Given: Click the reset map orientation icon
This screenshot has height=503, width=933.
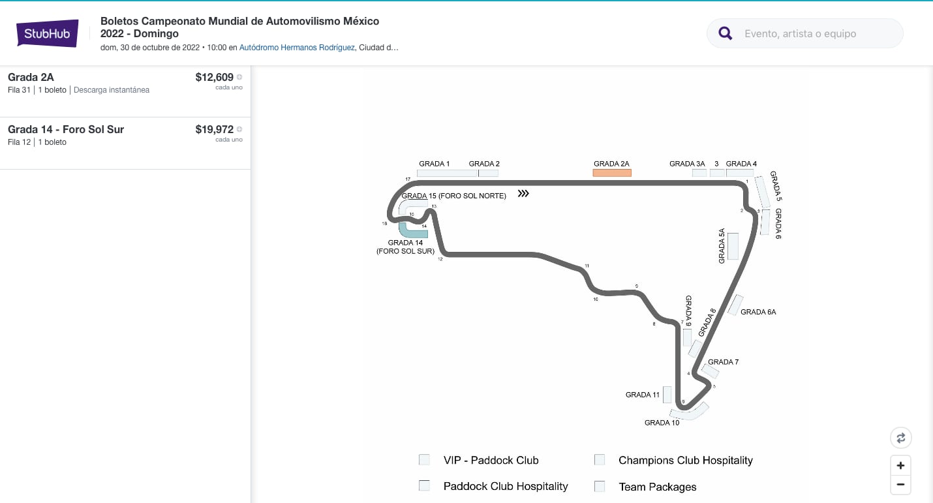Looking at the screenshot, I should coord(900,438).
